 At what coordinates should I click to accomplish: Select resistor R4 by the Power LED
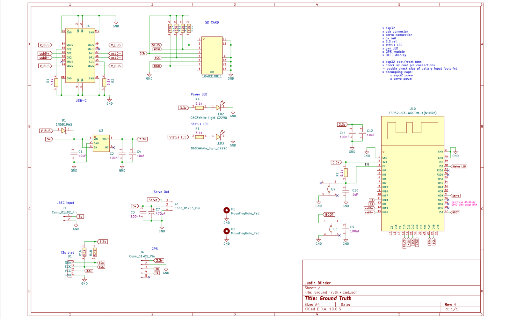(x=199, y=108)
